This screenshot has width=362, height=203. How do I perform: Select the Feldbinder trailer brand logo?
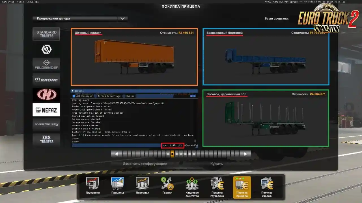tap(46, 64)
